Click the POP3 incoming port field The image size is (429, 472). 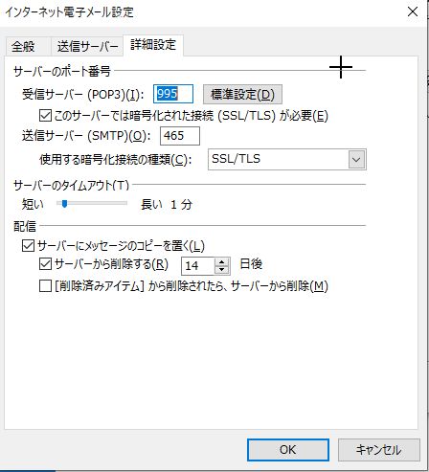[x=173, y=94]
